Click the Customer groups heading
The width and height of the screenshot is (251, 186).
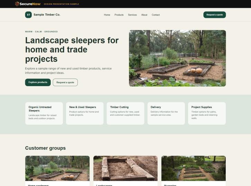[45, 148]
